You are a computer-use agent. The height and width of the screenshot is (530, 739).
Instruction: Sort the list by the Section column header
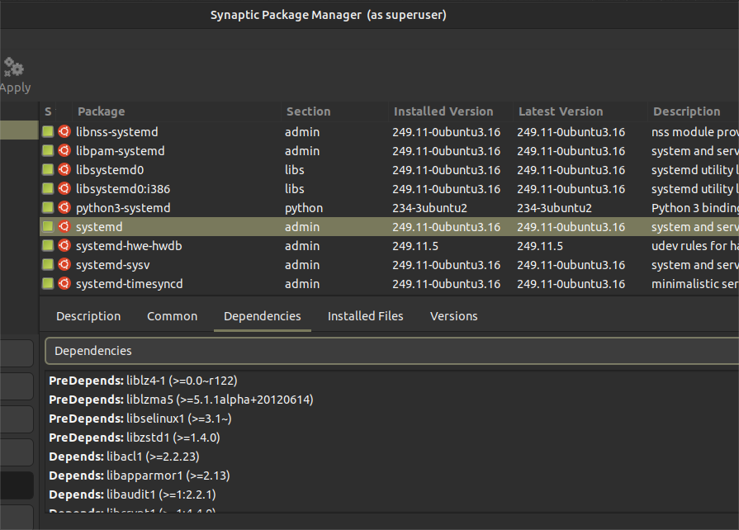click(308, 111)
